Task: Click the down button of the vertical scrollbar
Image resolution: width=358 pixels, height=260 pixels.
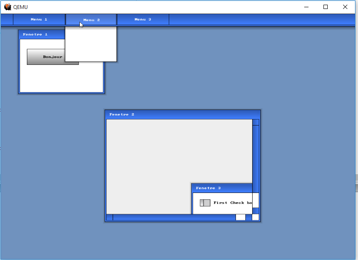Action: coord(256,211)
